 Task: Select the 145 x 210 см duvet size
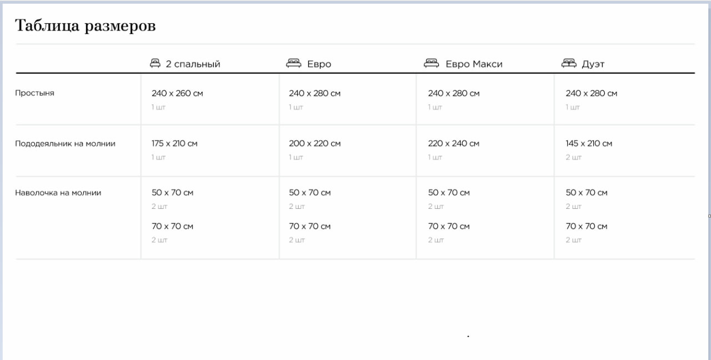[x=589, y=143]
